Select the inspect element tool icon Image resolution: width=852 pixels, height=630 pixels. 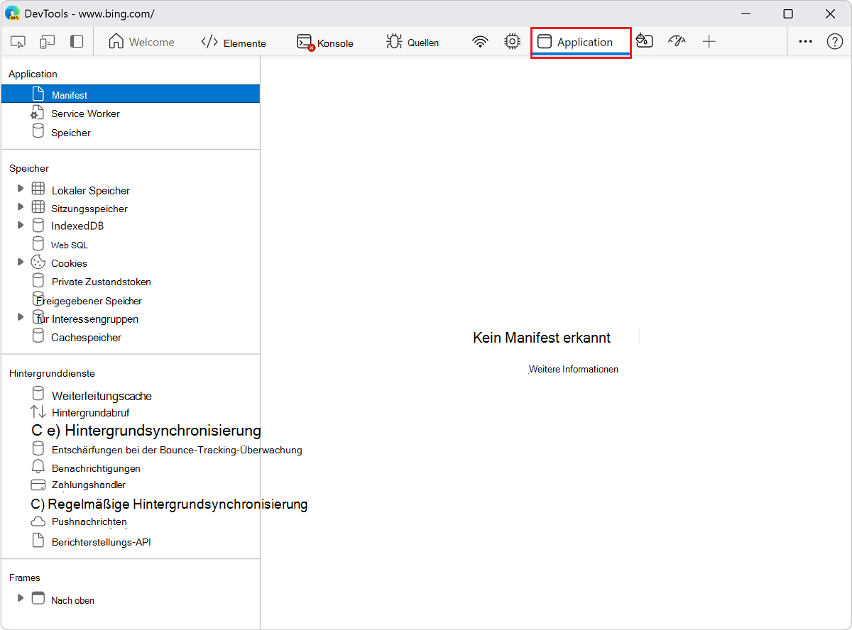pyautogui.click(x=18, y=42)
